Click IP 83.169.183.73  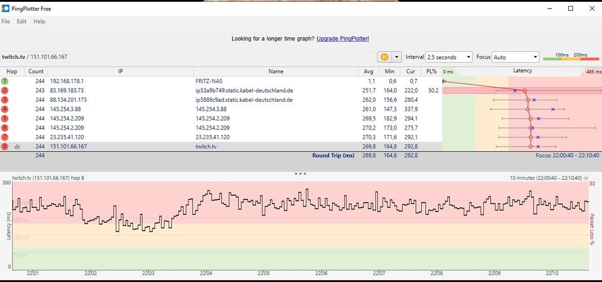[x=67, y=90]
